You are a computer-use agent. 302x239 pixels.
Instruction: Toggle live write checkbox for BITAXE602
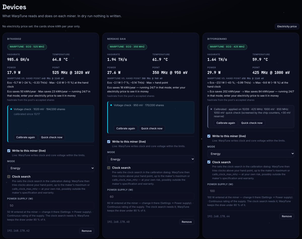point(9,151)
